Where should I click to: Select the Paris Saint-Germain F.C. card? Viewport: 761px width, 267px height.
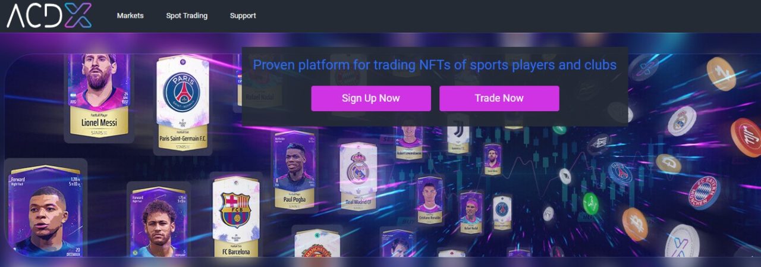pyautogui.click(x=183, y=104)
